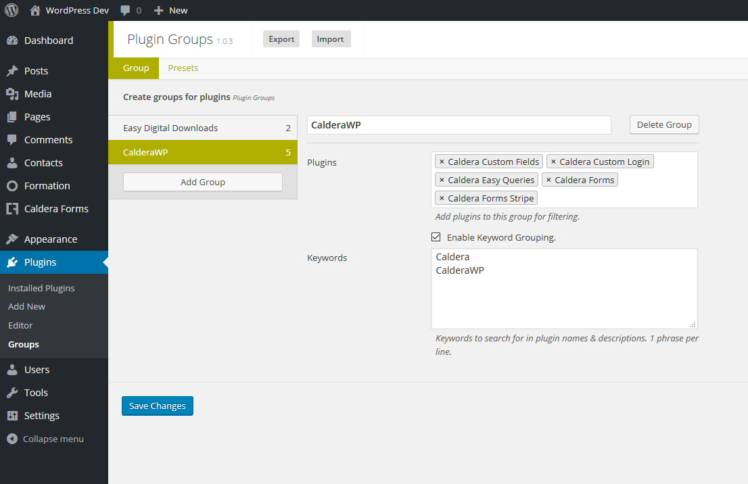Select the Easy Digital Downloads group
This screenshot has height=484, width=748.
pos(203,128)
